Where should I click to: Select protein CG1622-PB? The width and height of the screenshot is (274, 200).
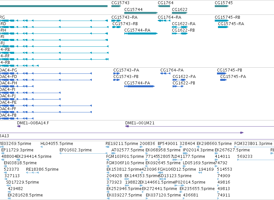click(184, 83)
